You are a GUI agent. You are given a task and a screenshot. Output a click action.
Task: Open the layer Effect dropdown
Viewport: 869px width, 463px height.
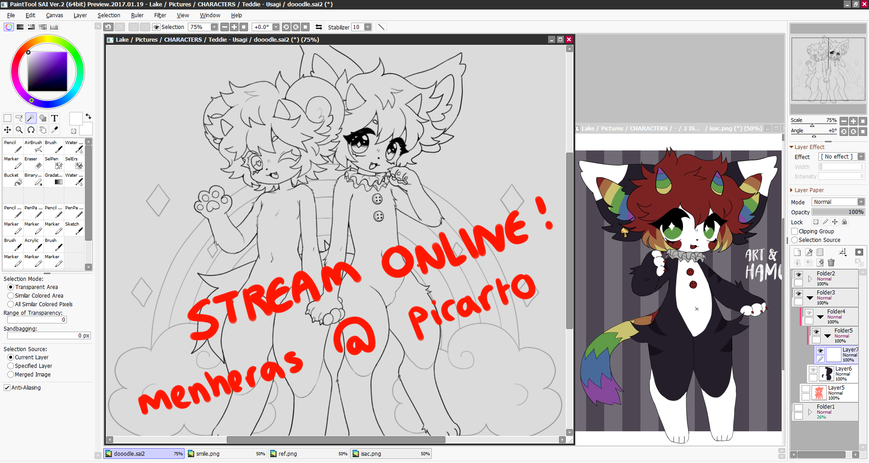click(x=861, y=157)
